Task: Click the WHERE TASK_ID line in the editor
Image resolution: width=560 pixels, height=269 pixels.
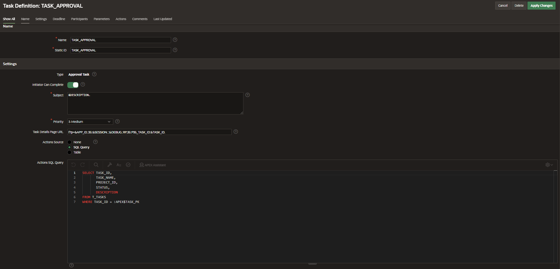Action: coord(111,202)
